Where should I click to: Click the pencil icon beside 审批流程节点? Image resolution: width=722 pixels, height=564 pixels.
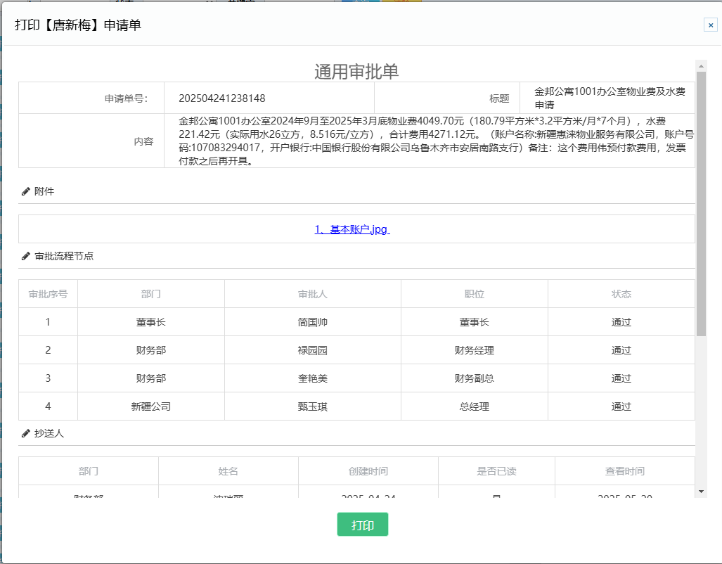pos(26,256)
